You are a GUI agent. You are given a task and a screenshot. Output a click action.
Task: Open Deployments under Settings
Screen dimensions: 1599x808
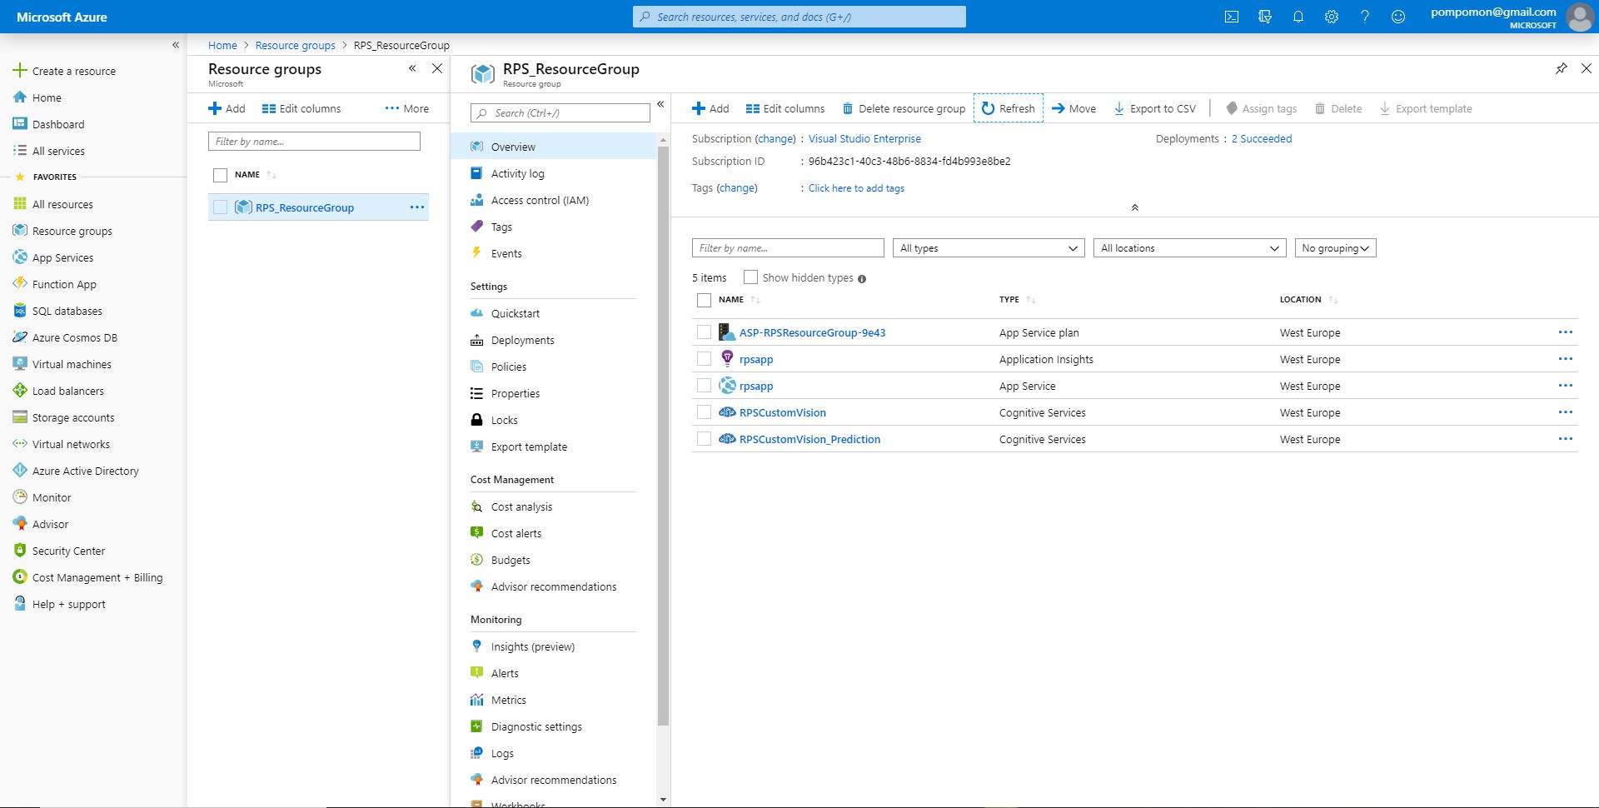coord(522,340)
